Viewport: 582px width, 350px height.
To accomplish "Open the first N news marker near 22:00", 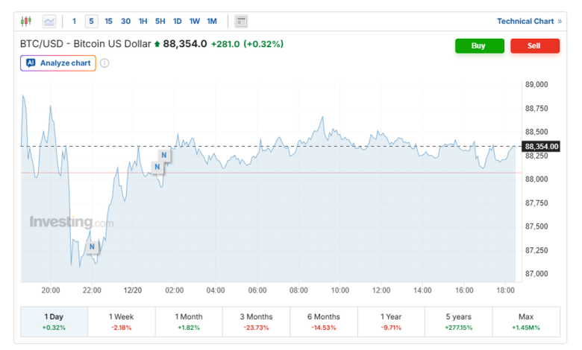I will click(x=92, y=246).
